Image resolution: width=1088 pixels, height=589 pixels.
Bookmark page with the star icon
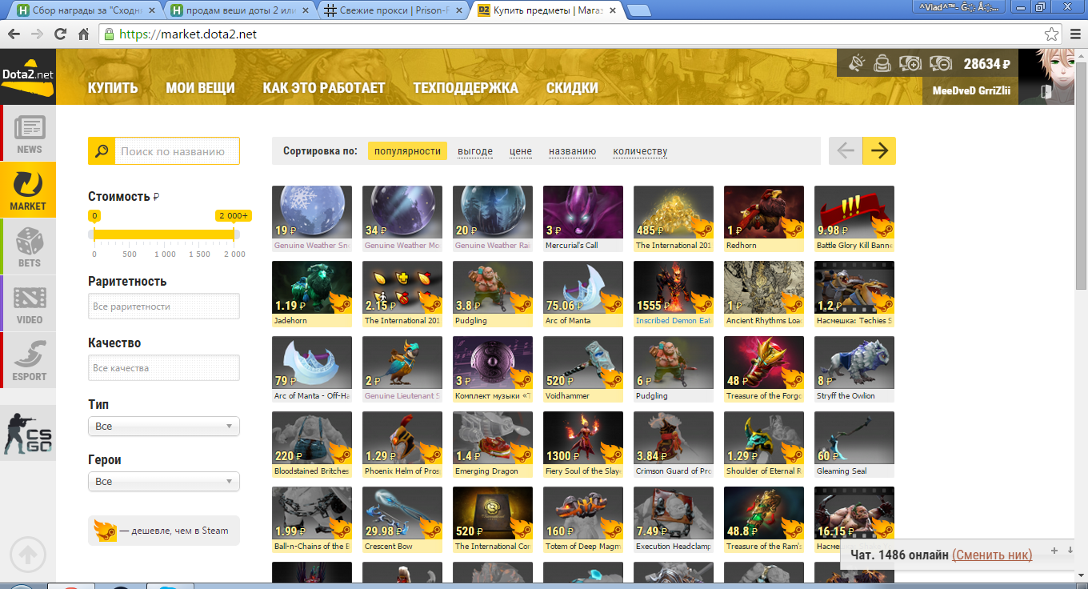[x=1051, y=34]
